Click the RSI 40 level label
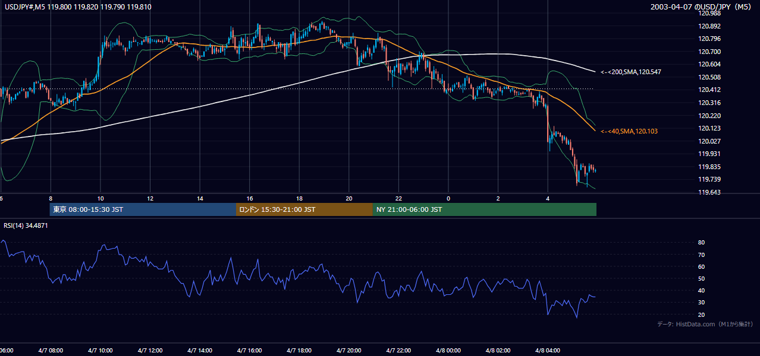Screen dimensions: 760x356 (x=701, y=290)
